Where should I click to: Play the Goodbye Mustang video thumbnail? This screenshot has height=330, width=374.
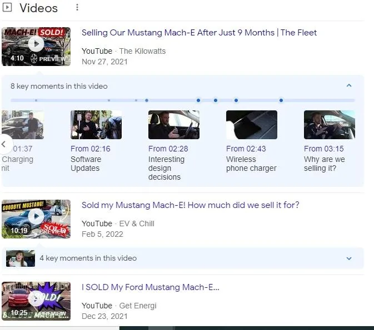coord(36,219)
